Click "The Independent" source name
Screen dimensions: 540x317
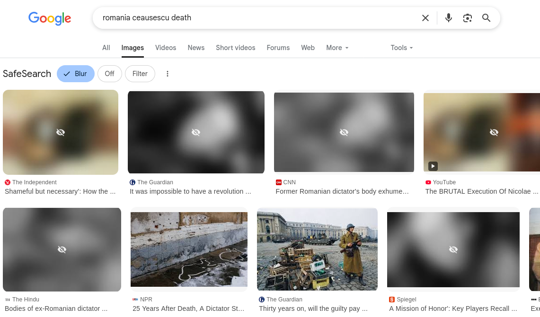[x=35, y=182]
